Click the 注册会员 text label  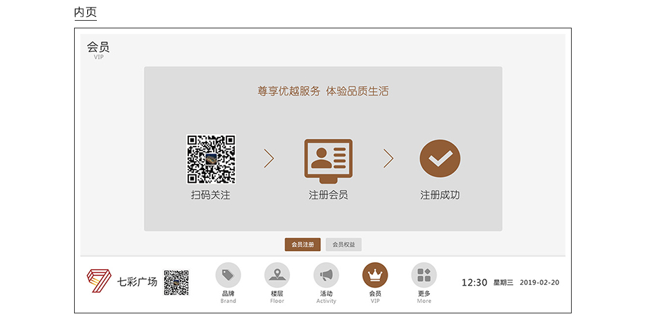(x=328, y=195)
